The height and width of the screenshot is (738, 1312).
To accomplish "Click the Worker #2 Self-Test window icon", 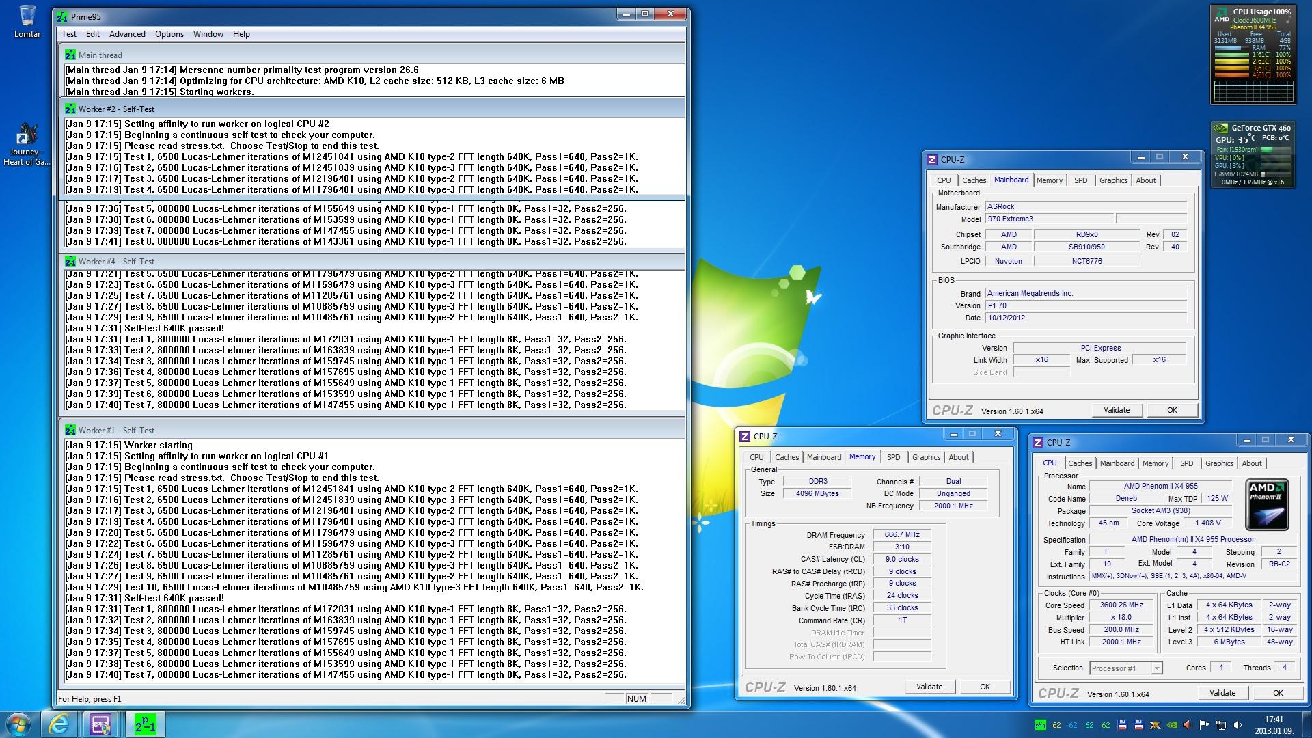I will coord(70,109).
